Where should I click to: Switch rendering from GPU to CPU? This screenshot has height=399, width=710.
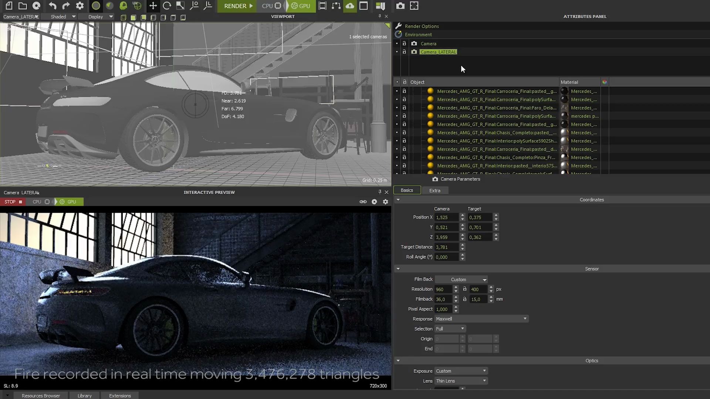point(267,6)
